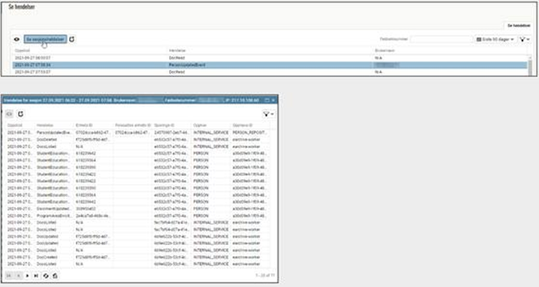
Task: Go to the next page of session events
Action: 28,276
